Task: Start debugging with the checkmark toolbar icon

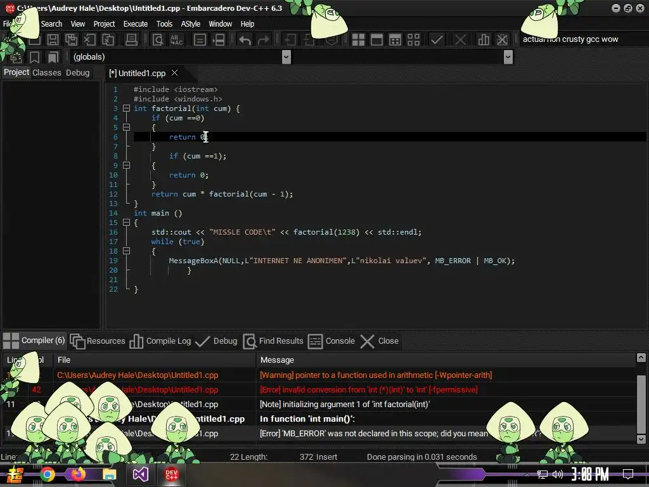Action: click(437, 40)
